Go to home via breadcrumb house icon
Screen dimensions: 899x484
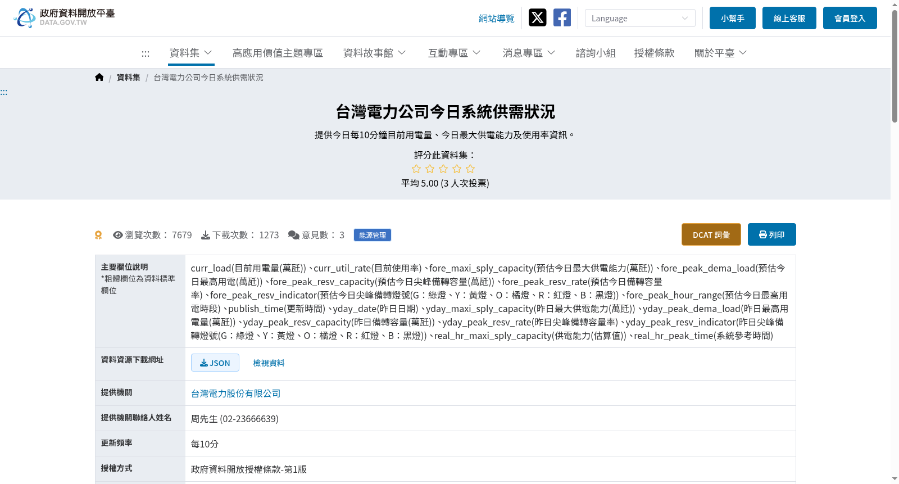click(x=99, y=78)
